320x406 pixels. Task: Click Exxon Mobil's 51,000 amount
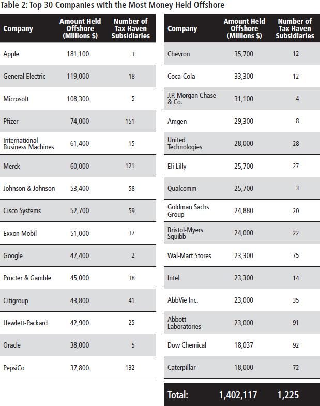coord(79,233)
